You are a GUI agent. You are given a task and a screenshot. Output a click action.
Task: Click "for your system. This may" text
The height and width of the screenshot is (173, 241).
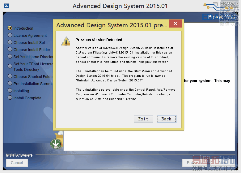(207, 81)
